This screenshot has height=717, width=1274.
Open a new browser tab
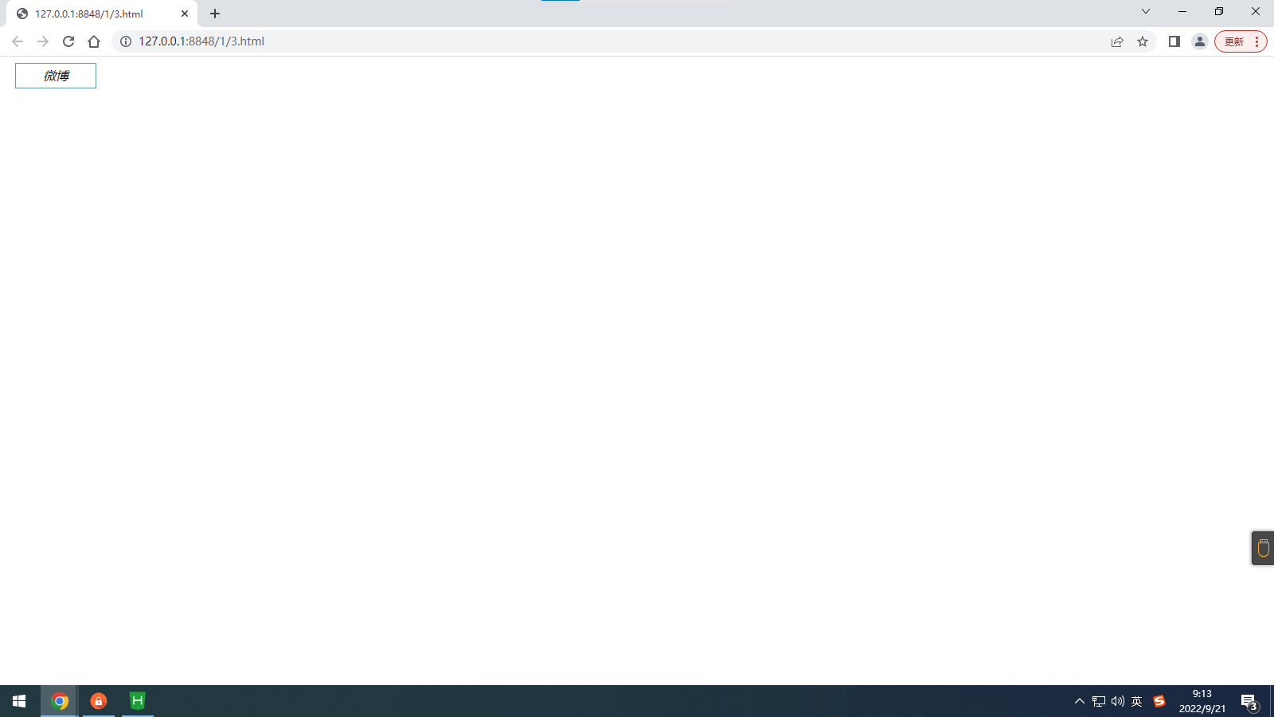tap(215, 14)
